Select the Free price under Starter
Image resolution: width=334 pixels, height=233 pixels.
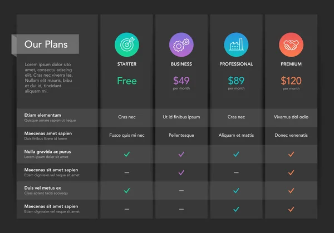pos(127,81)
